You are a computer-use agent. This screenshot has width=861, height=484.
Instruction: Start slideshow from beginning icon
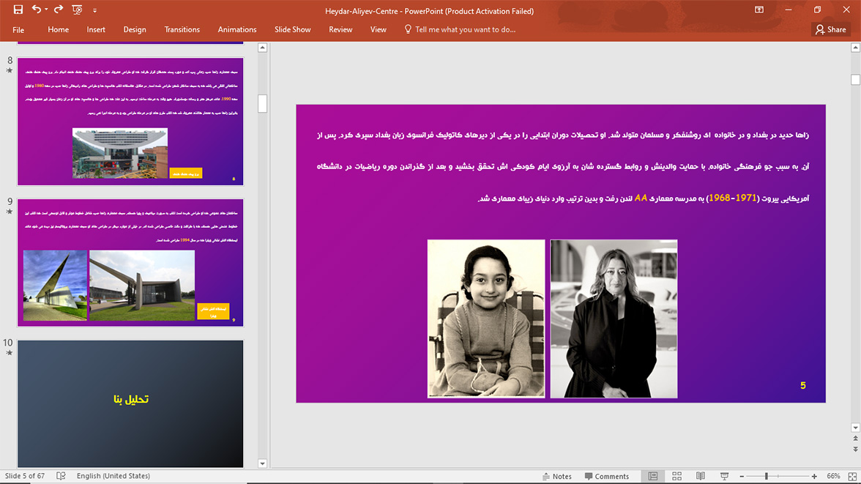[77, 10]
